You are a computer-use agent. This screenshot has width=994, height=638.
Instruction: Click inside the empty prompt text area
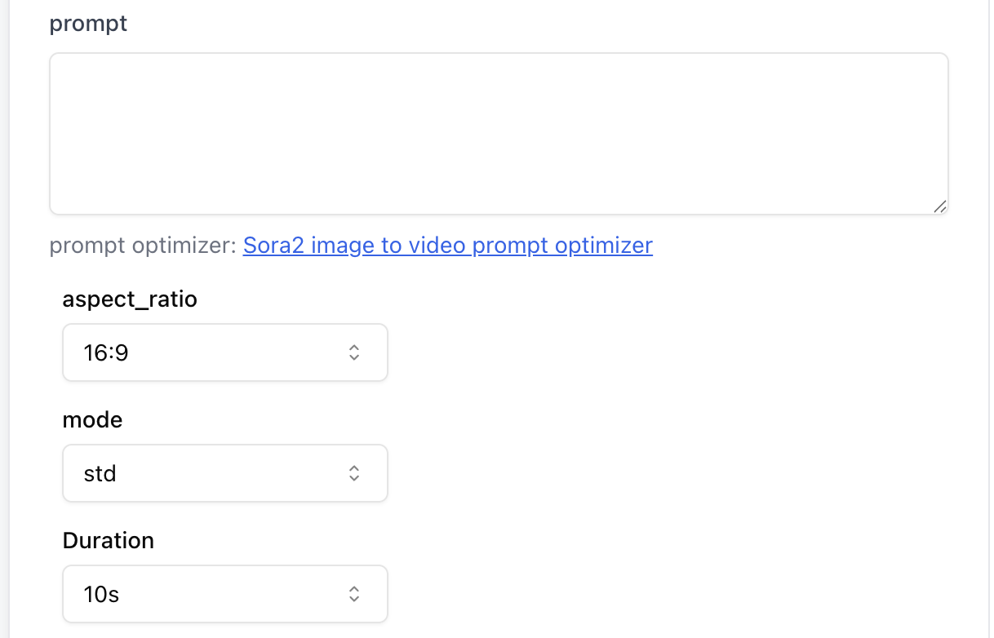(498, 131)
